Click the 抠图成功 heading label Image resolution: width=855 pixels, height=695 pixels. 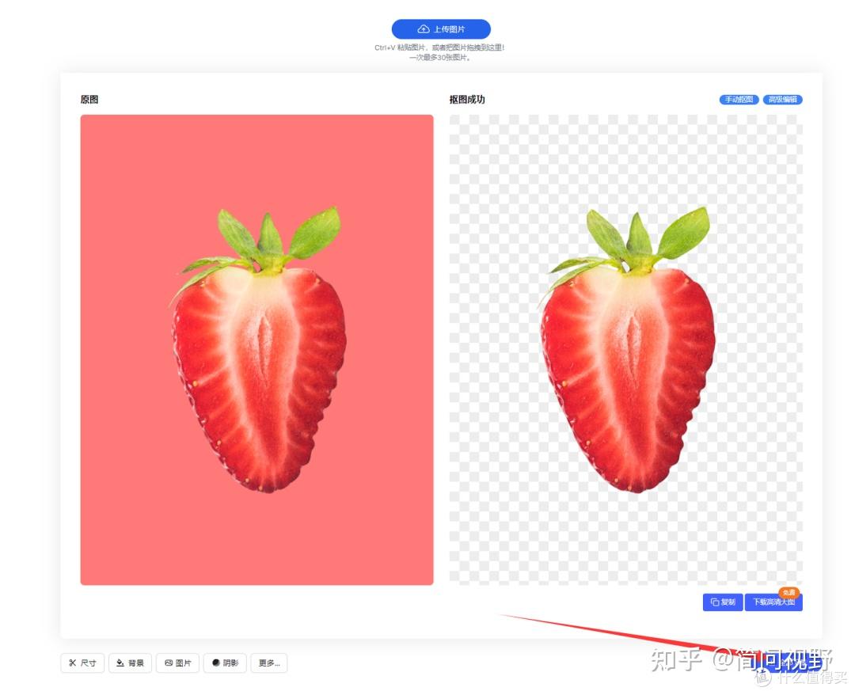(467, 99)
